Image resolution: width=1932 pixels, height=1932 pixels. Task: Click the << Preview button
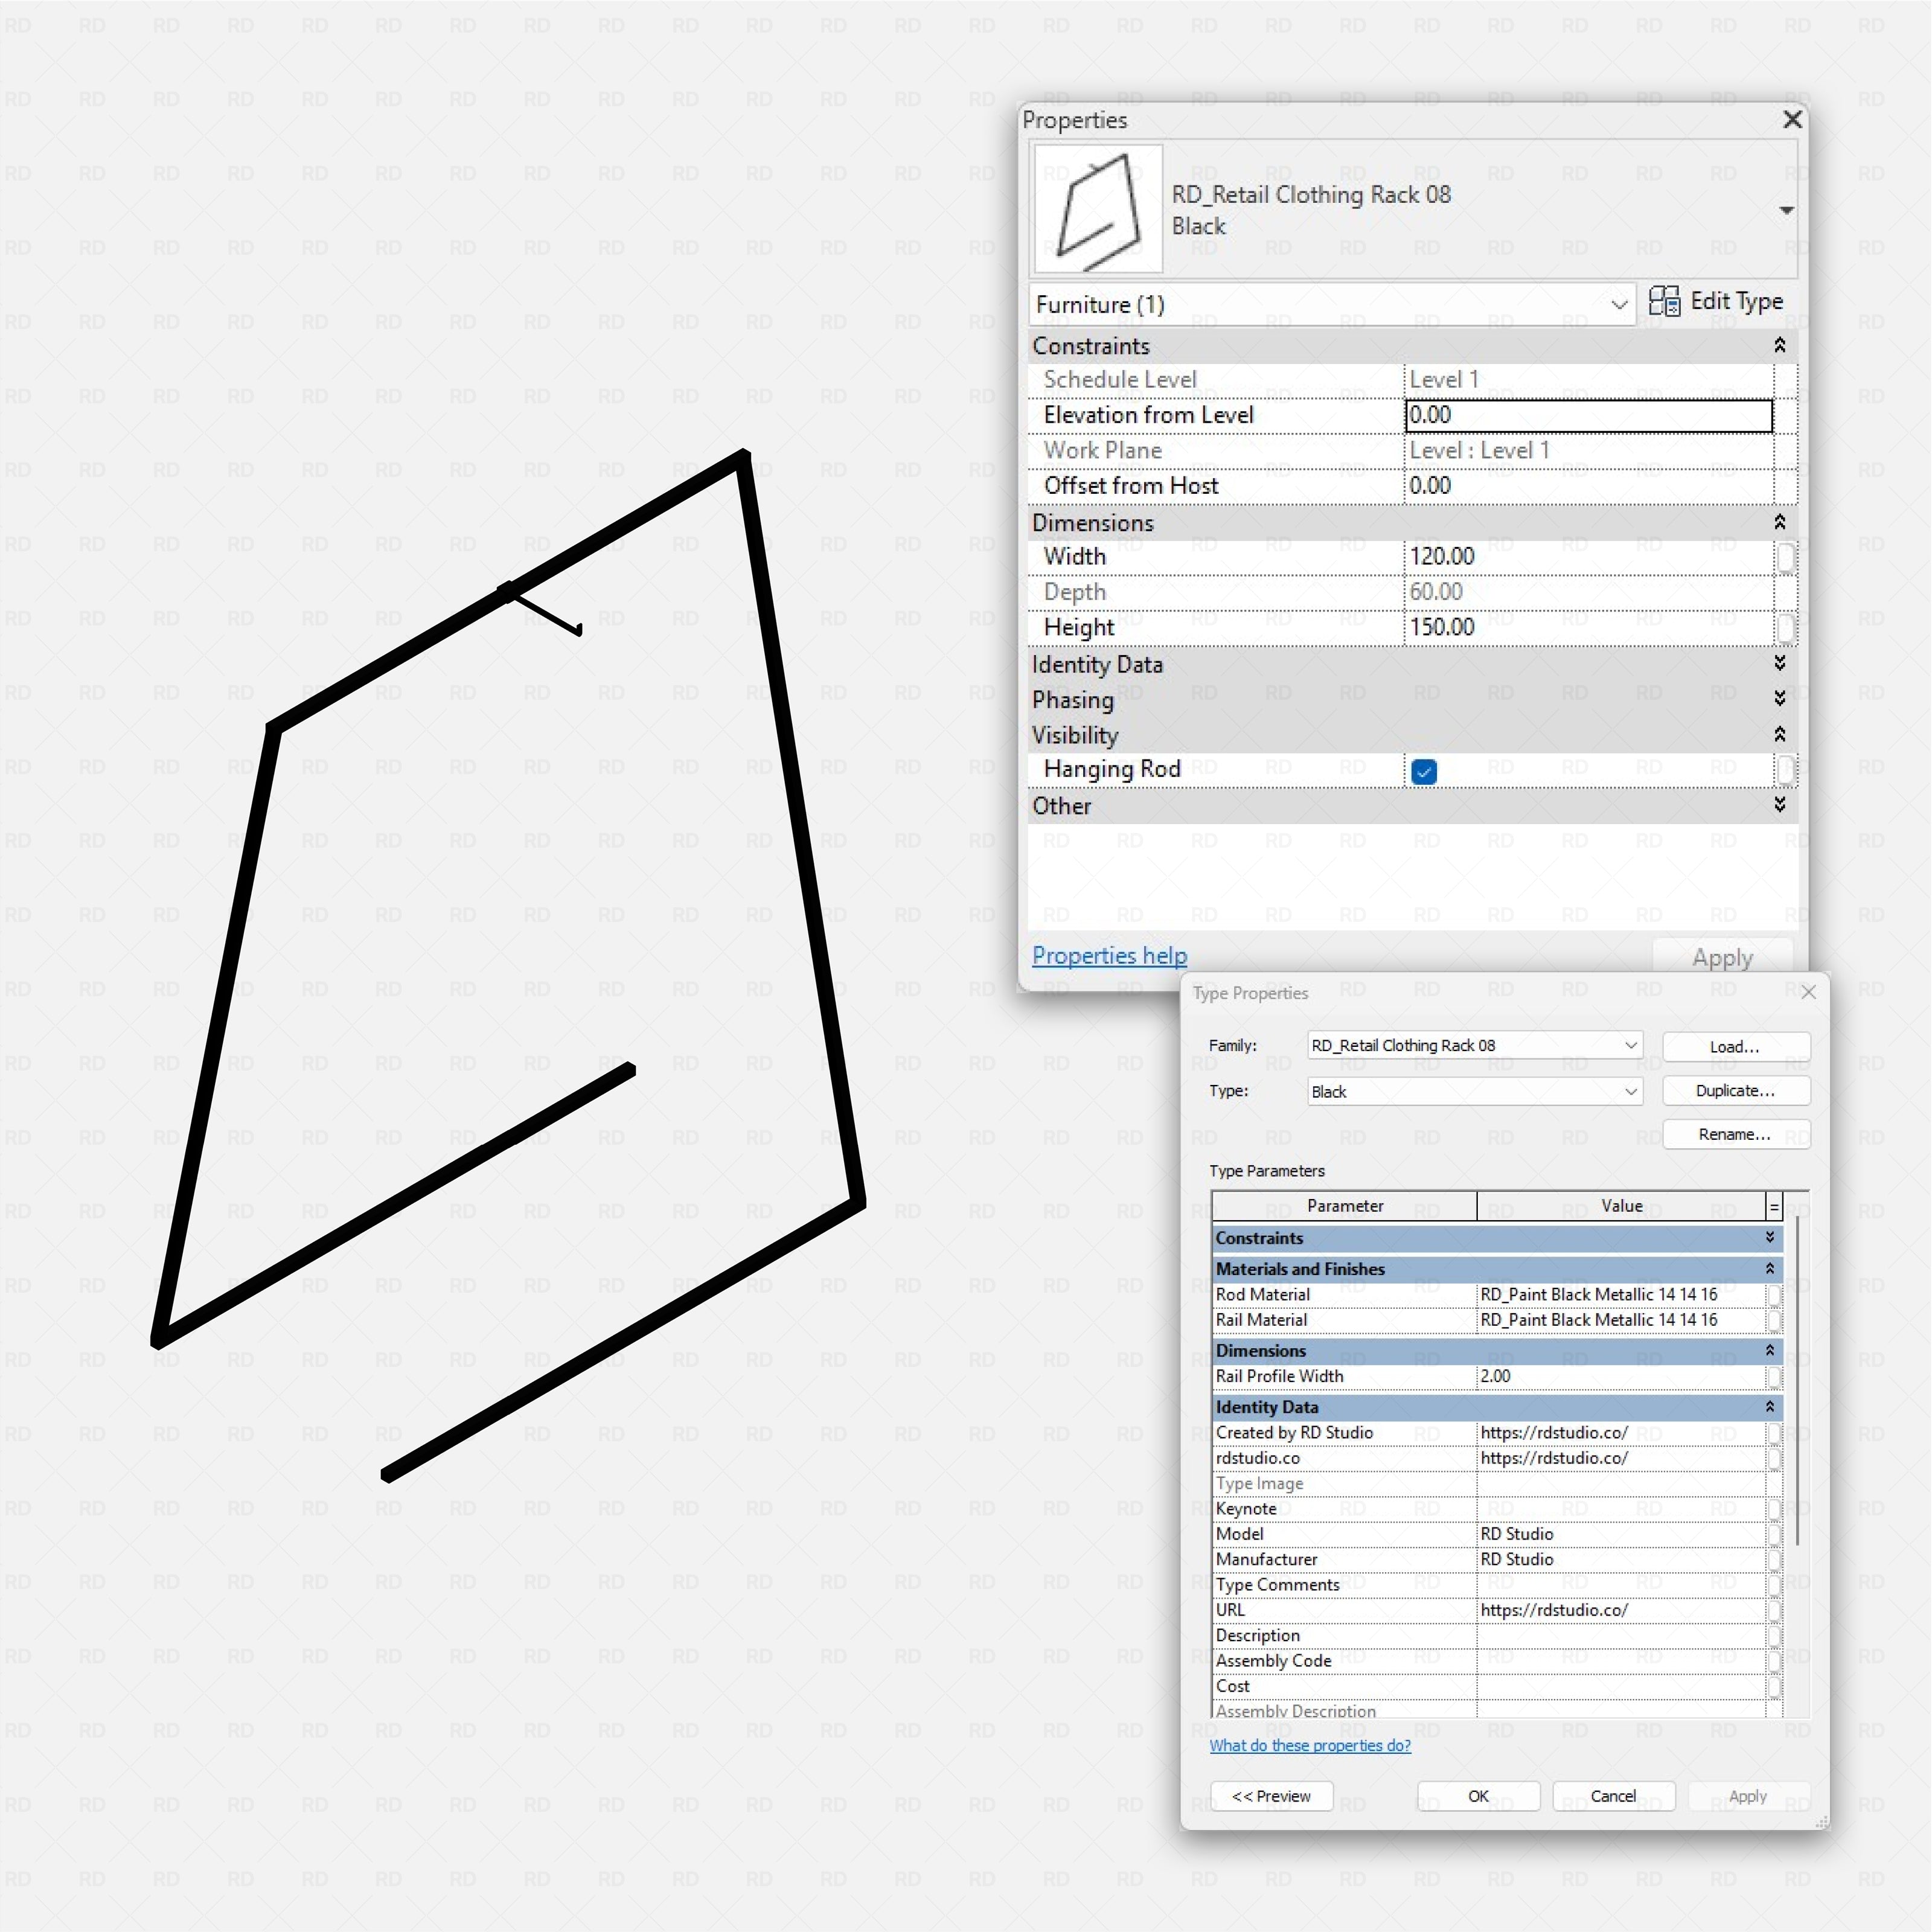point(1271,1797)
